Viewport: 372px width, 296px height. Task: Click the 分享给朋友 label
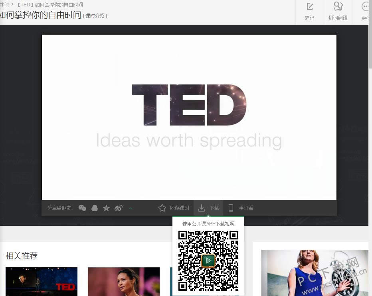(x=60, y=208)
